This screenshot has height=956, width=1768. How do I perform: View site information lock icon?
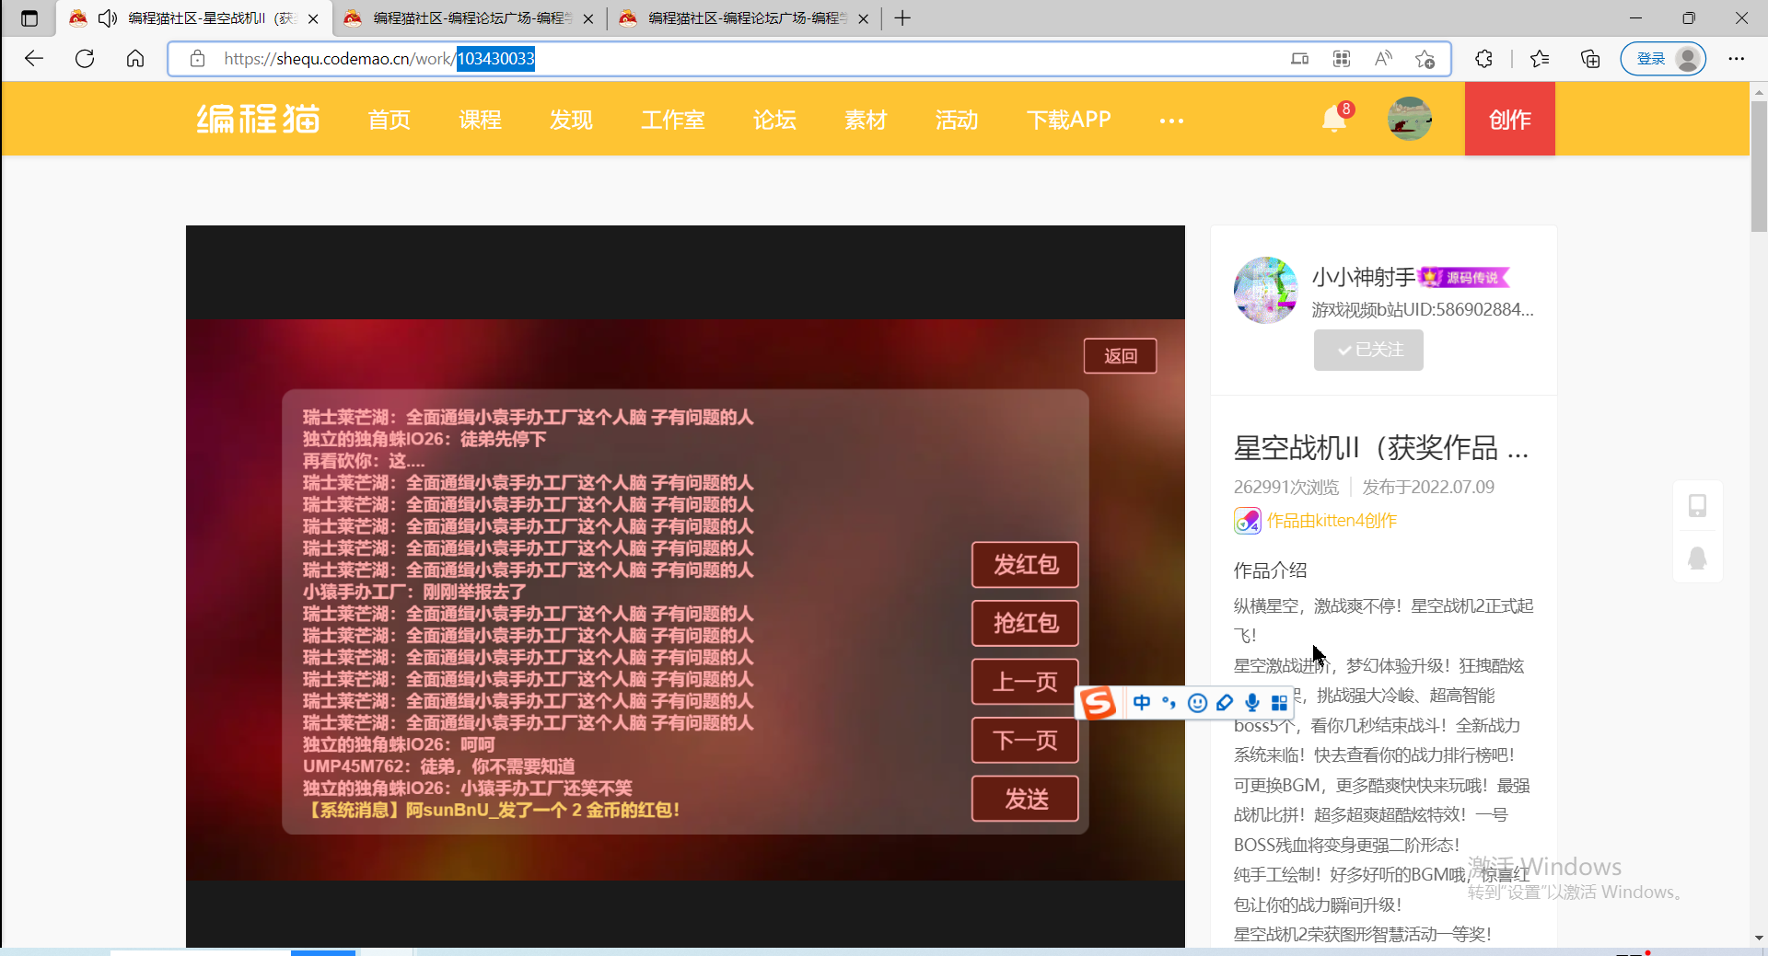(x=197, y=59)
